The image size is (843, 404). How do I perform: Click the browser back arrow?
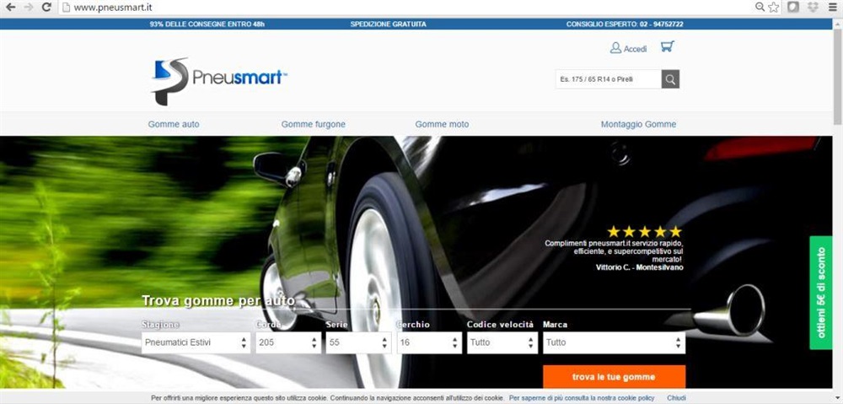pyautogui.click(x=10, y=8)
